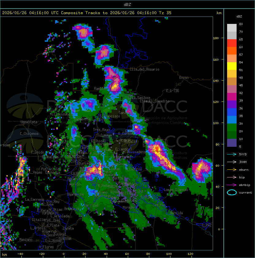Click the 'Cacheuta' place label
Screen dimensions: 255x258
coord(52,173)
